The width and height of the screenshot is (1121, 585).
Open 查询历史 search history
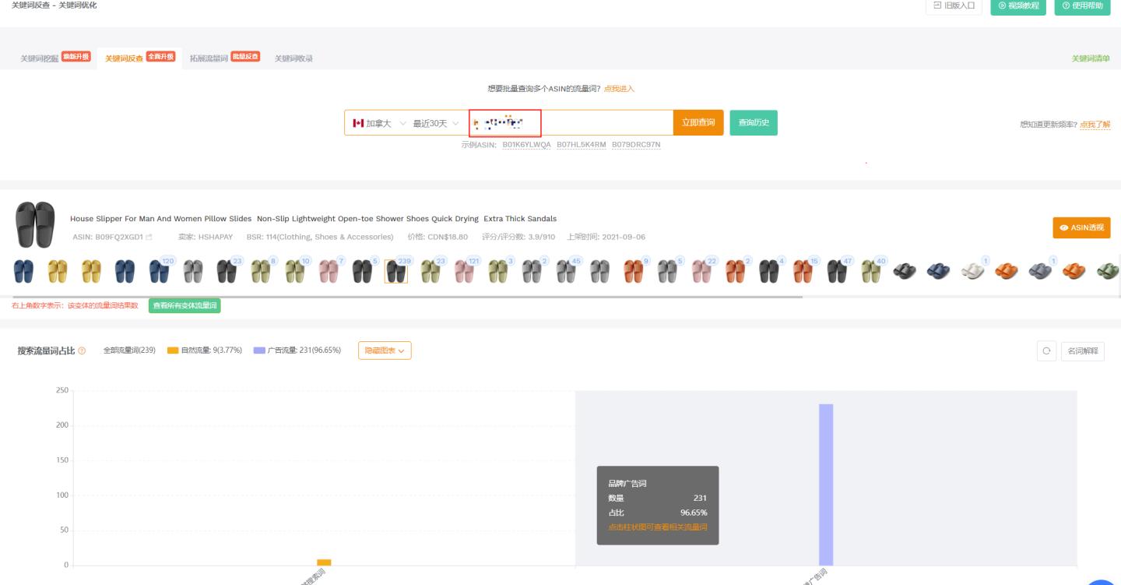click(753, 123)
